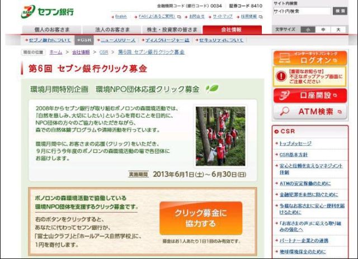Click the 2013年6月1日(土)～6月30日(日) period text
This screenshot has height=259, width=358.
coord(199,174)
